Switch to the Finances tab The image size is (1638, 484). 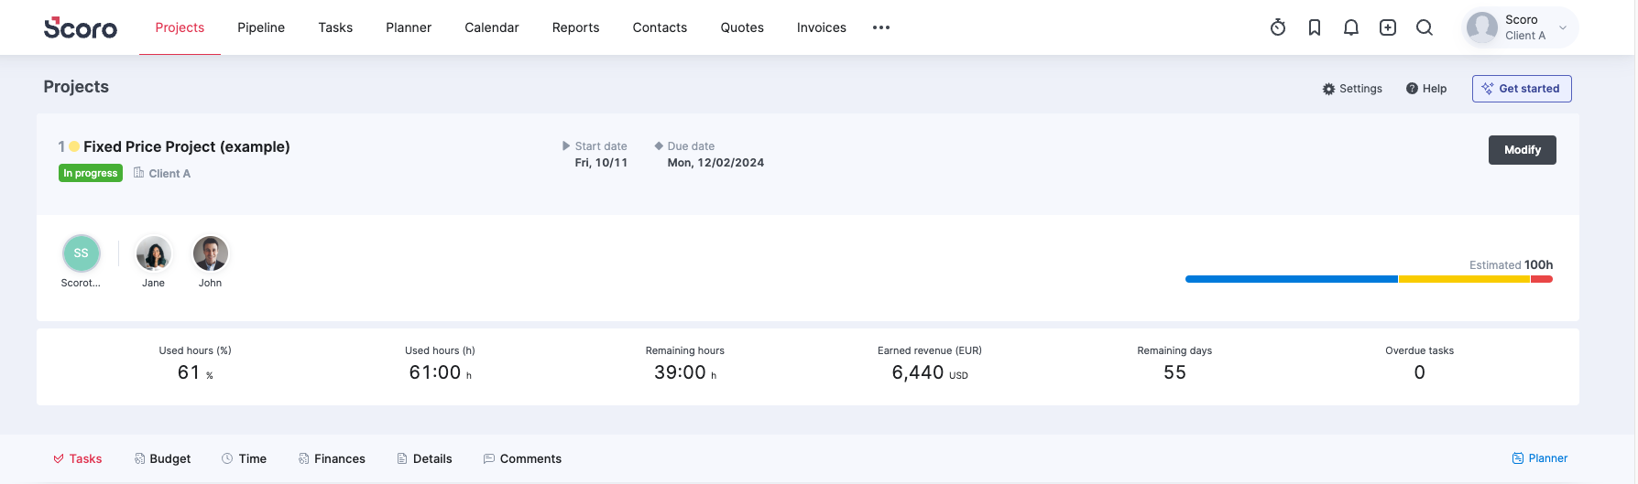coord(332,458)
